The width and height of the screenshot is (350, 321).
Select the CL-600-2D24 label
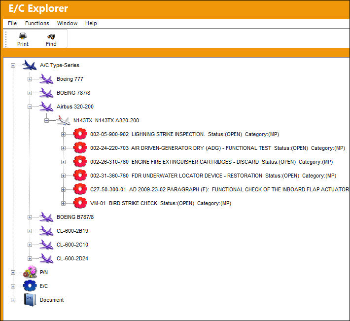pos(72,258)
